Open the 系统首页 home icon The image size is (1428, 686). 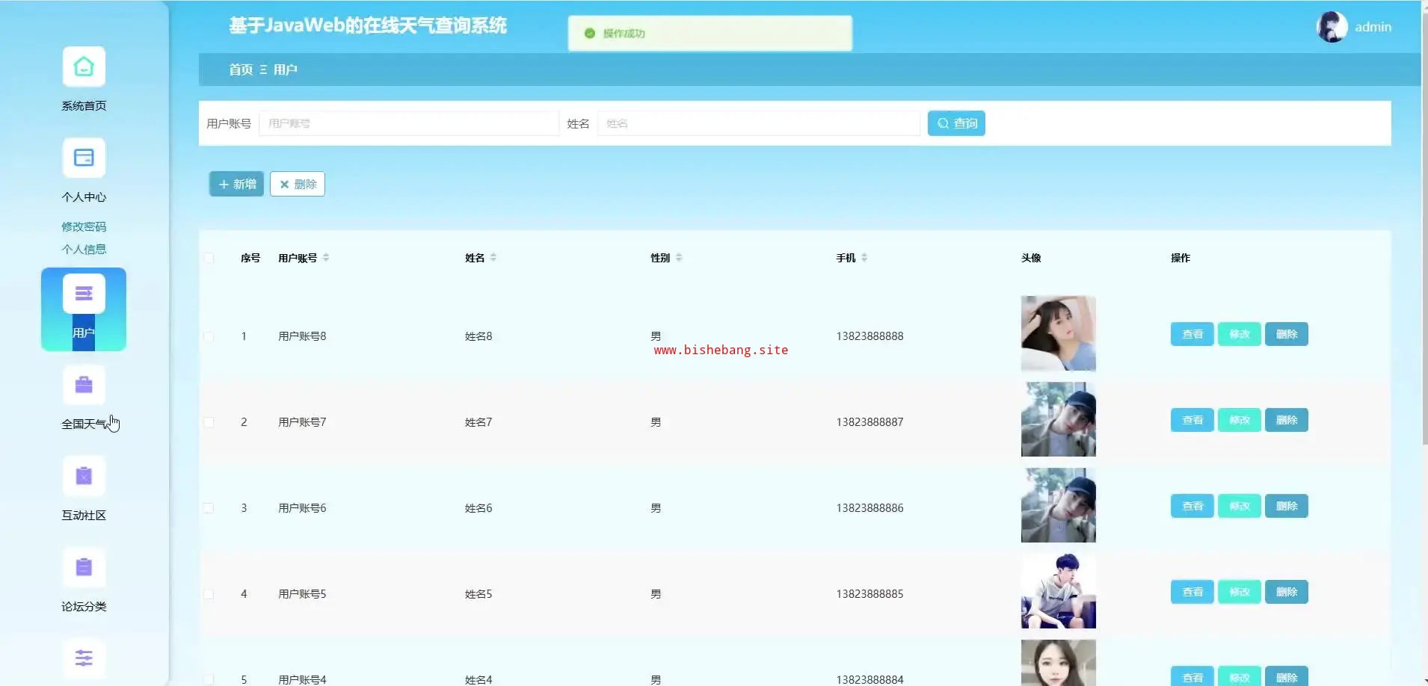pos(84,67)
